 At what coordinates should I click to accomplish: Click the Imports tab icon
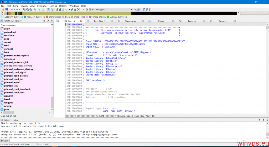[x=180, y=21]
